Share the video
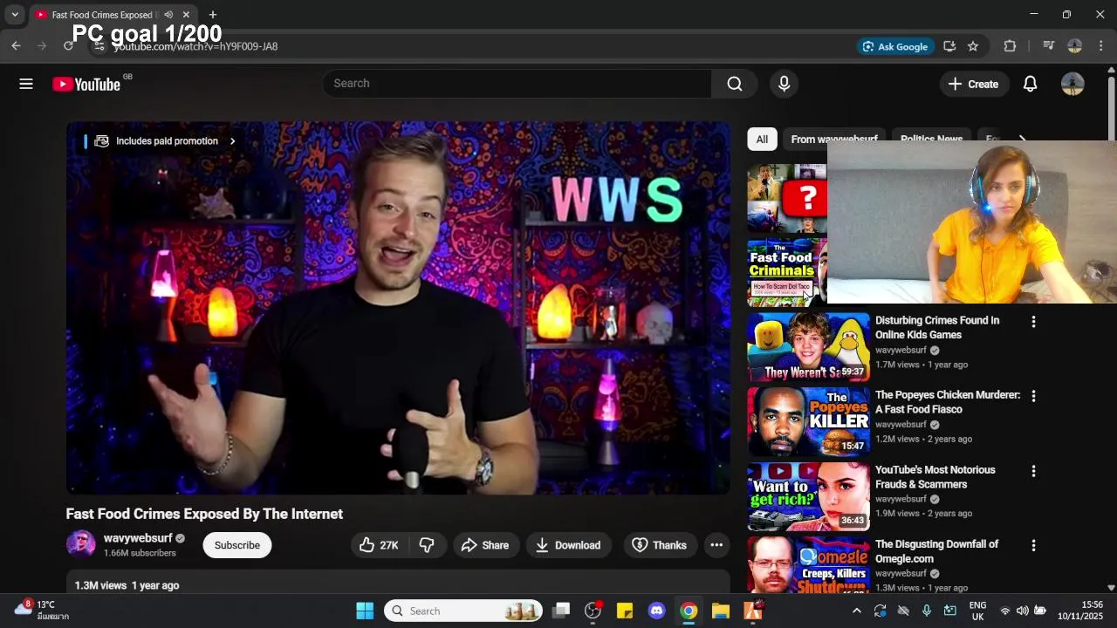Image resolution: width=1117 pixels, height=628 pixels. pyautogui.click(x=485, y=545)
